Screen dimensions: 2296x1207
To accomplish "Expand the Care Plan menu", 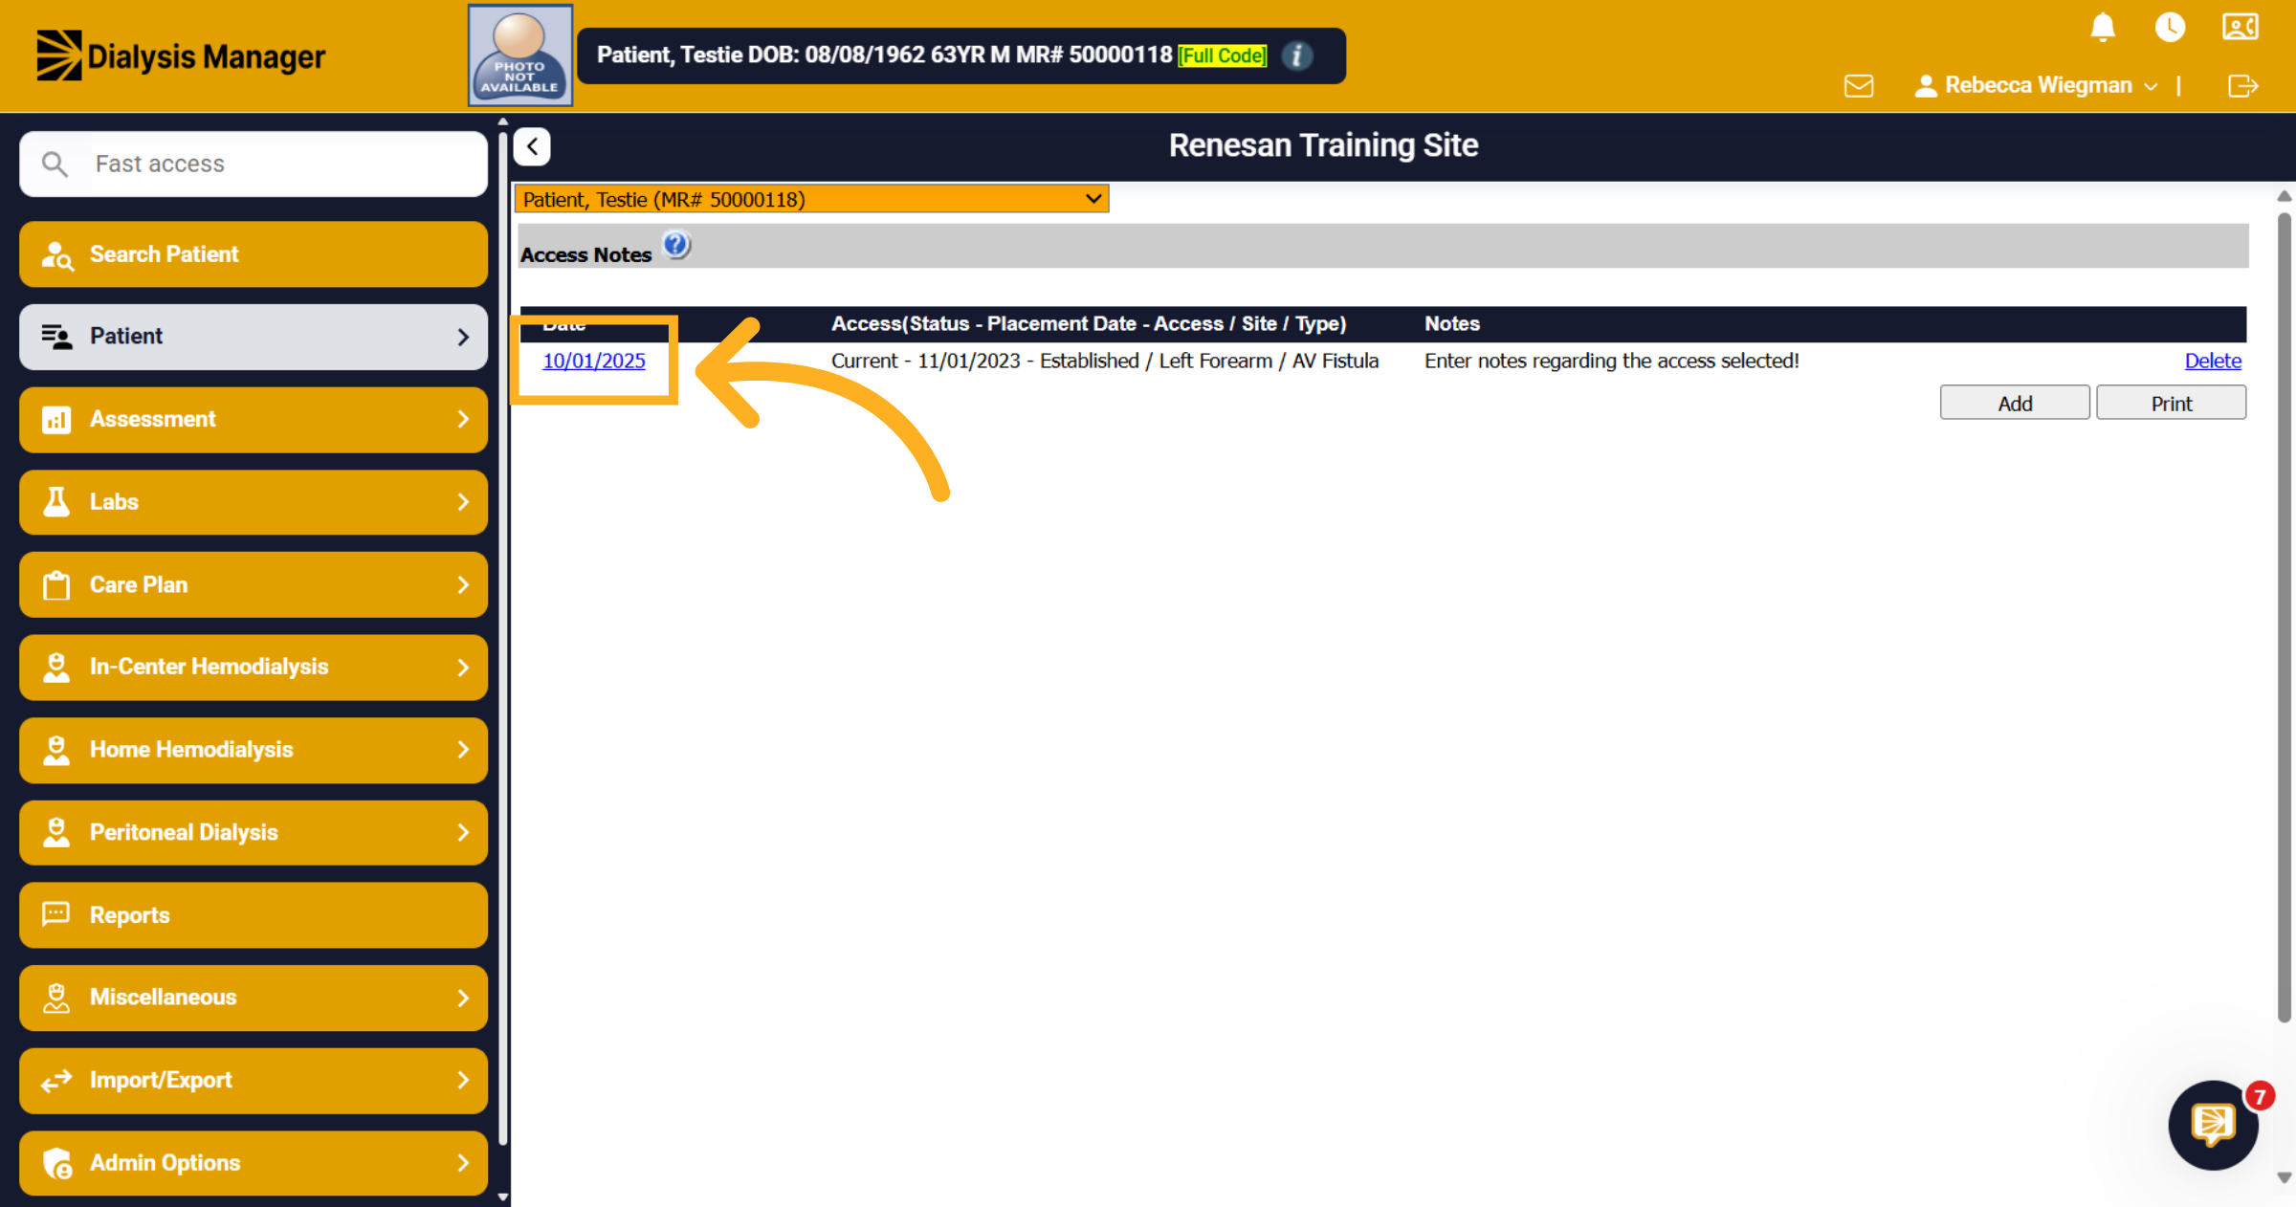I will pyautogui.click(x=254, y=584).
